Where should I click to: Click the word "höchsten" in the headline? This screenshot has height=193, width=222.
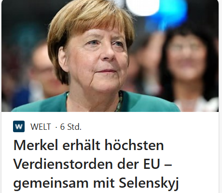pos(134,145)
